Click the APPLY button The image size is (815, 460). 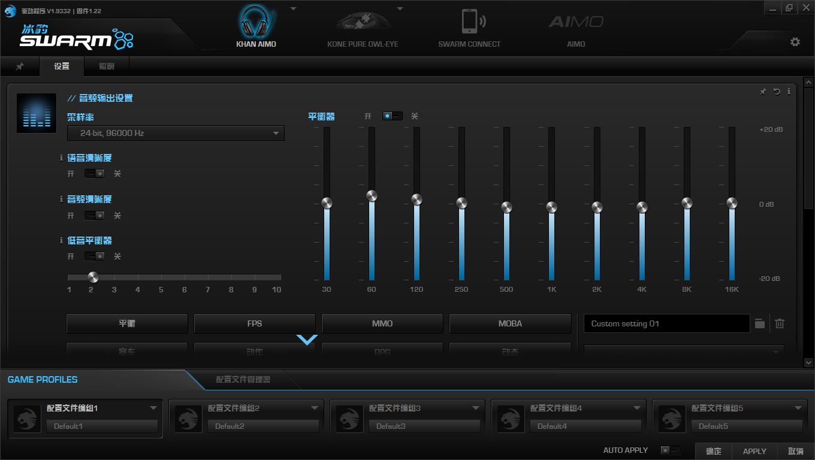tap(754, 451)
